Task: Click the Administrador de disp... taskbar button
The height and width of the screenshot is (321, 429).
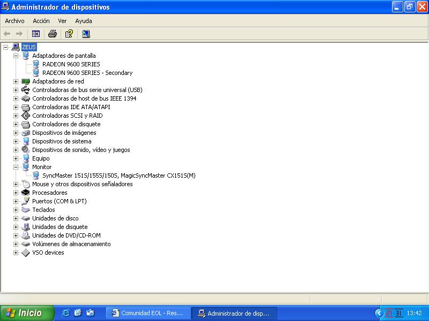Action: (x=234, y=313)
